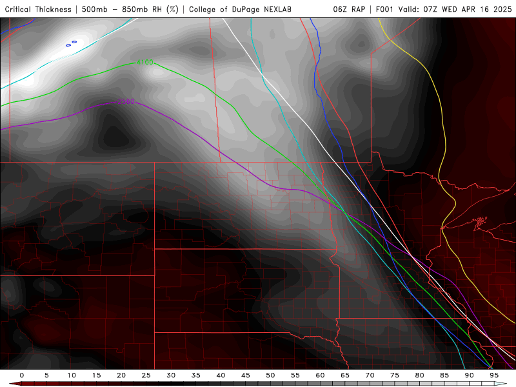Click the "25" colorbar tick label
Screen dimensions: 516x387
tap(146, 375)
